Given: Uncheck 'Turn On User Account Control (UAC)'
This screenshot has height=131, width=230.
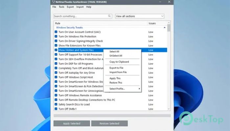Looking at the screenshot, I should click(56, 32).
